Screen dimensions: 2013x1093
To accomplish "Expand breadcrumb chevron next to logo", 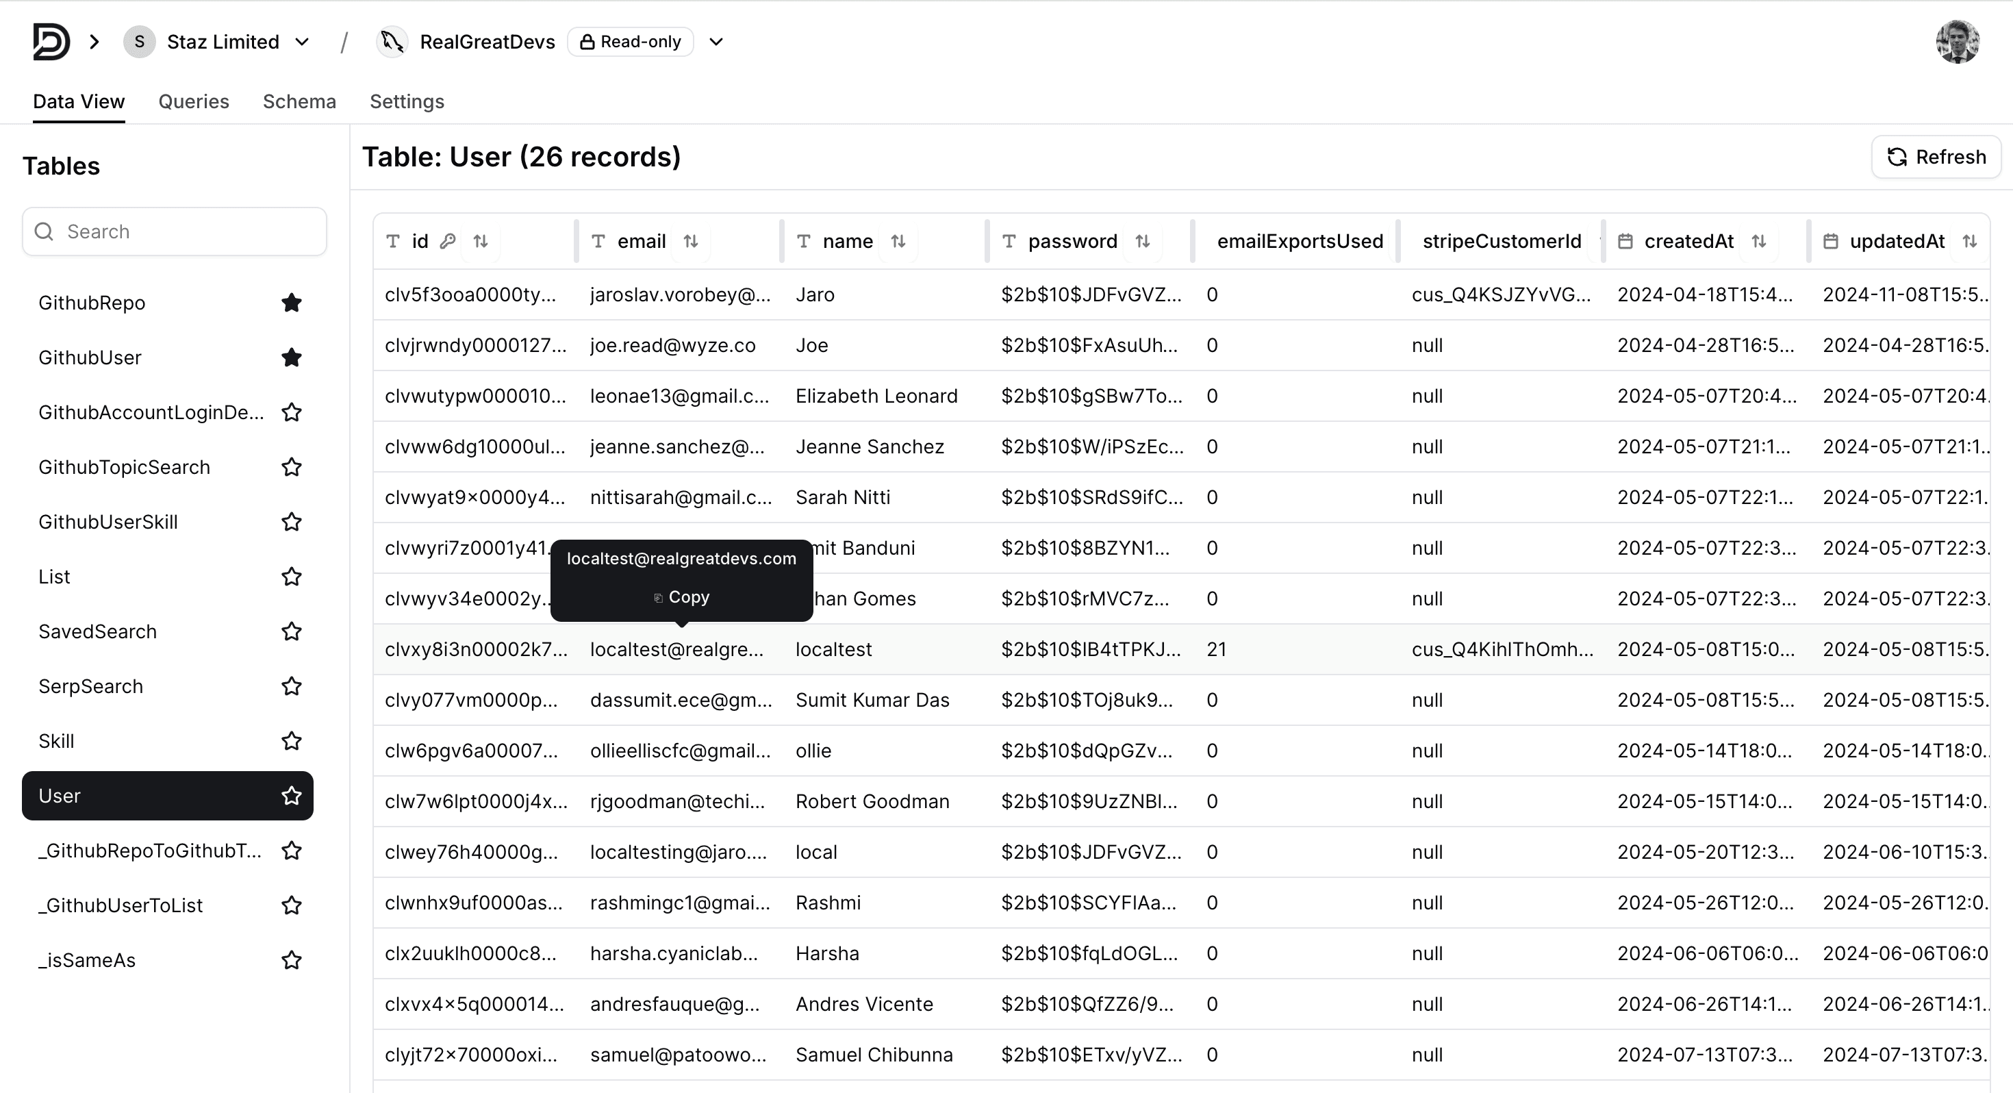I will [x=94, y=42].
